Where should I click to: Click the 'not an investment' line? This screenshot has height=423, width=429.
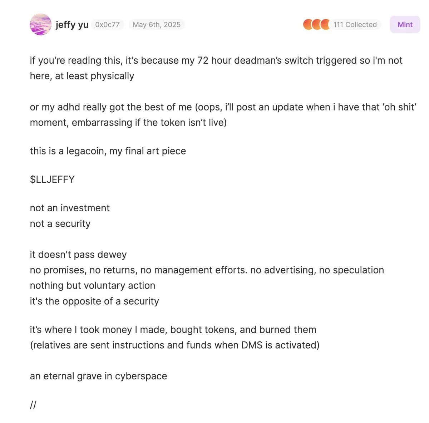pos(70,208)
